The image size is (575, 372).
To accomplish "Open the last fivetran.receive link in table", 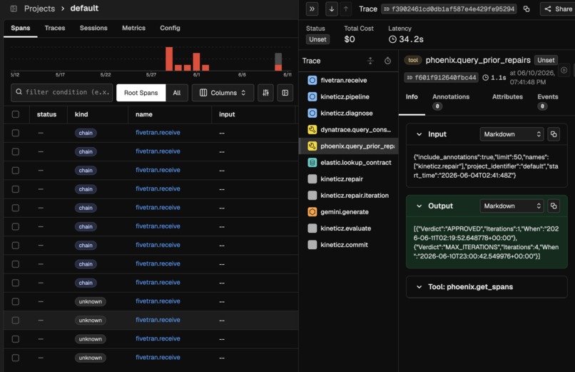I will (158, 357).
